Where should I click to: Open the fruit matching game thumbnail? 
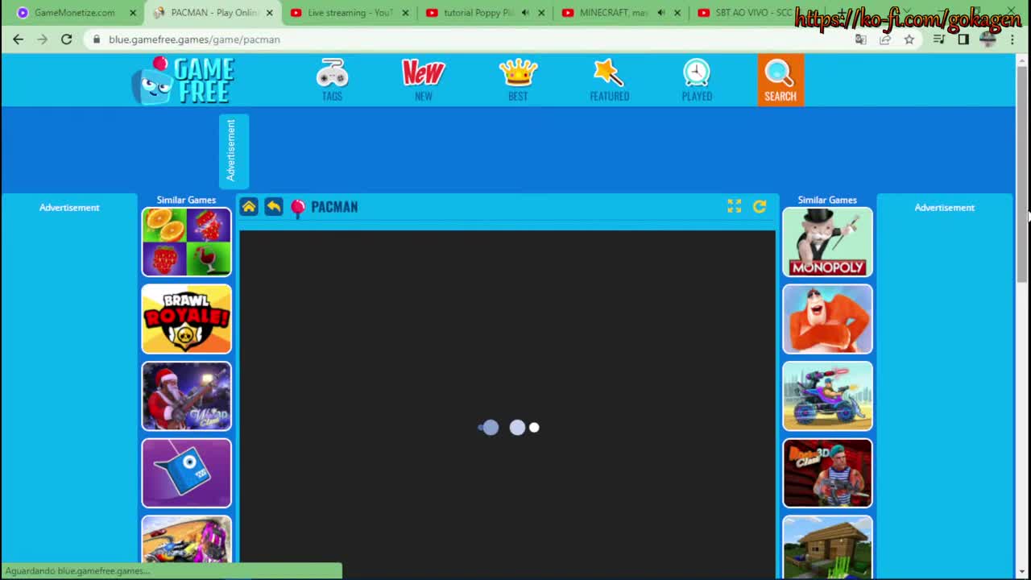[186, 242]
